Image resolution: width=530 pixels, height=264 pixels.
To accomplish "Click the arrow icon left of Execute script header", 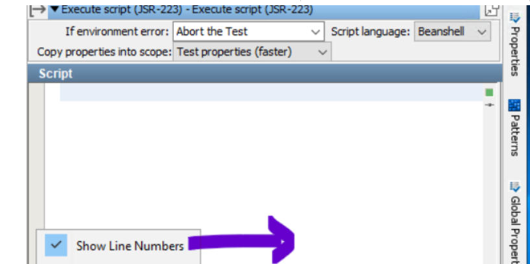I will [38, 10].
